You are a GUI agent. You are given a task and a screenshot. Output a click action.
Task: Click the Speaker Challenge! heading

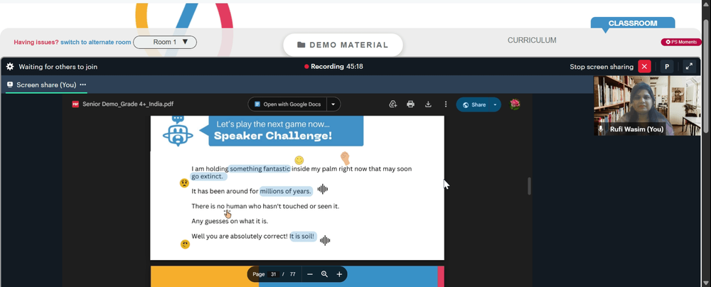coord(273,136)
